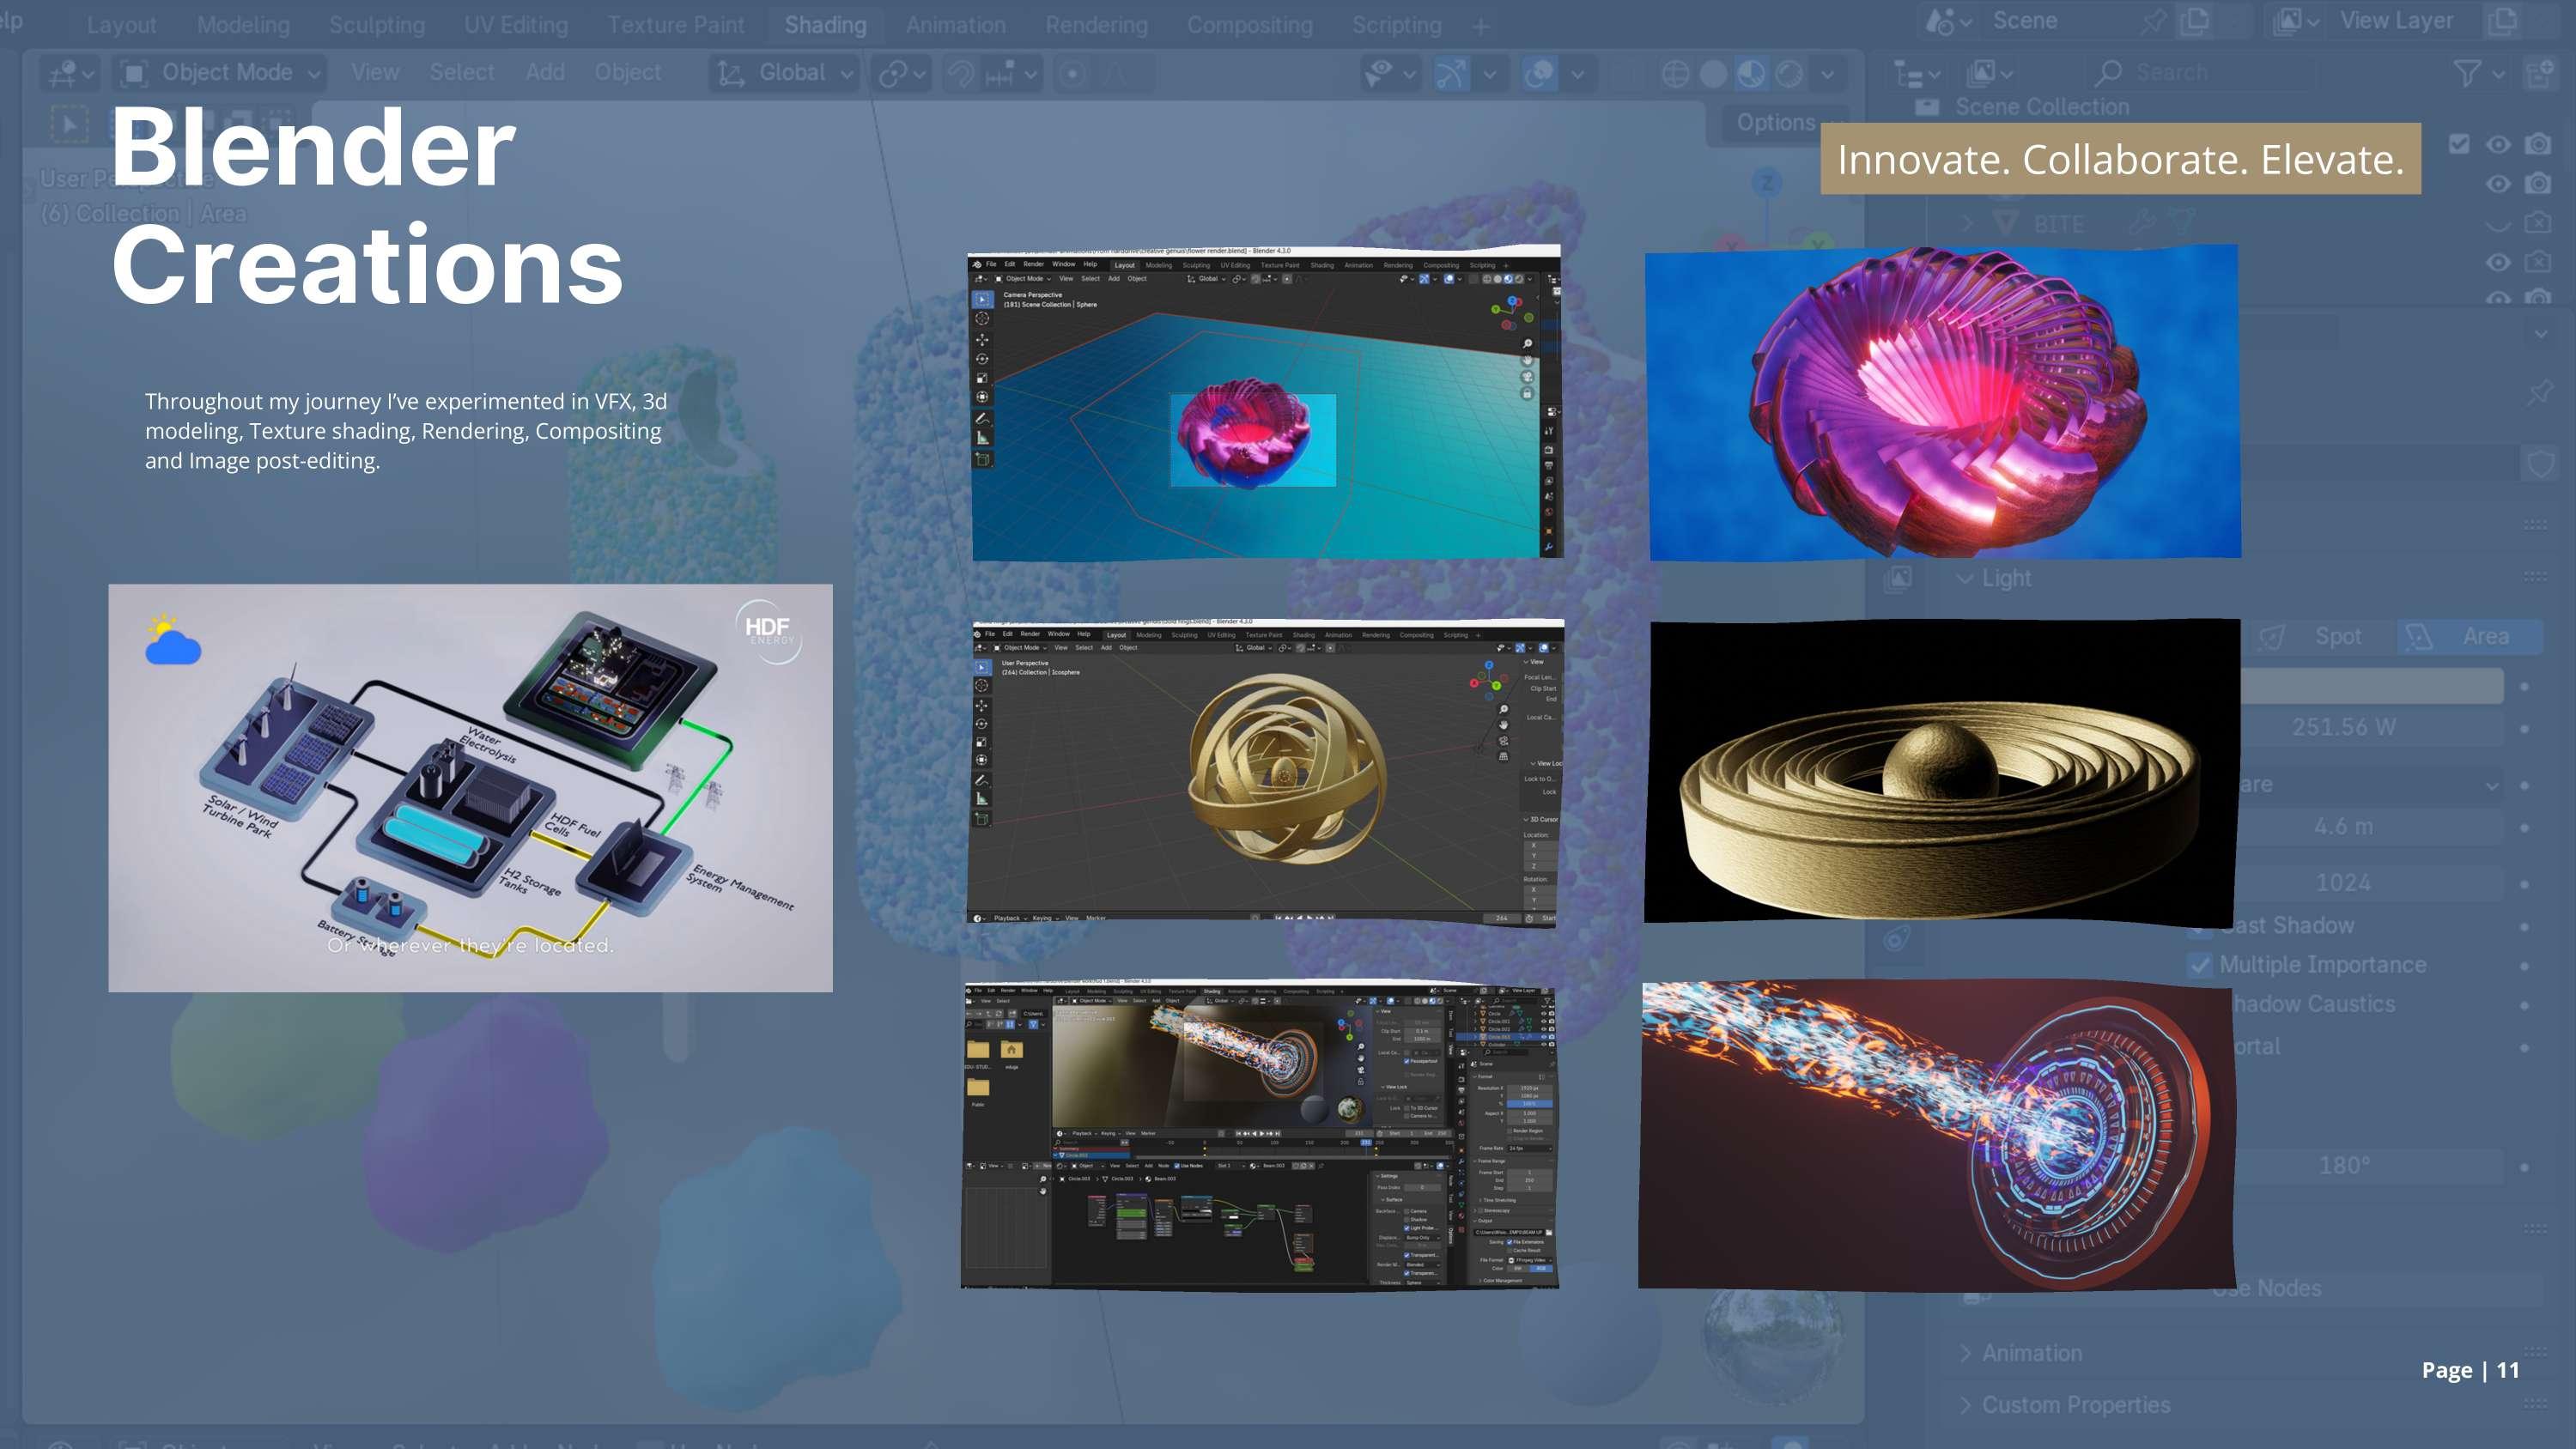The width and height of the screenshot is (2576, 1449).
Task: Click the outliner filter funnel icon
Action: click(2466, 73)
